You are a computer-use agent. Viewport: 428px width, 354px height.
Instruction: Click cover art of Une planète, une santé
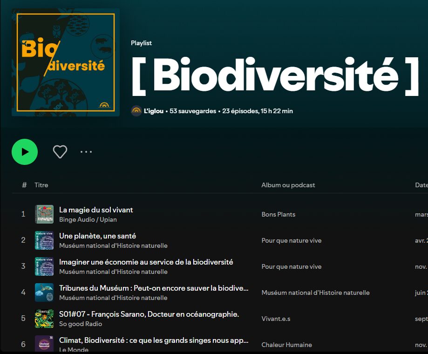pos(44,240)
